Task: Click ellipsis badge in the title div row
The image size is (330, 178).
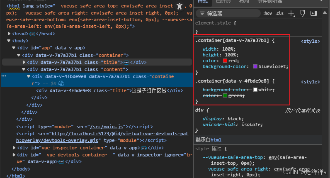Action: (126, 63)
